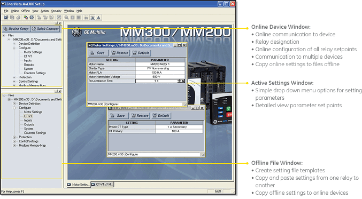Click Restore in the CT-VT window
This screenshot has height=199, width=362.
[140, 116]
